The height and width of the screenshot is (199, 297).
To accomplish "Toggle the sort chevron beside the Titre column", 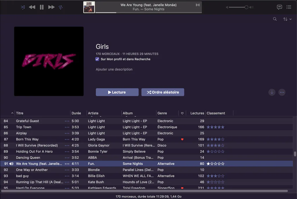I will (12, 113).
